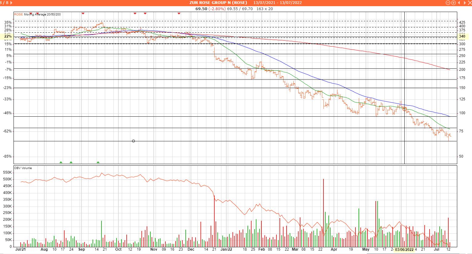Image resolution: width=472 pixels, height=254 pixels.
Task: Click the small black circle on the support line
Action: pos(133,141)
